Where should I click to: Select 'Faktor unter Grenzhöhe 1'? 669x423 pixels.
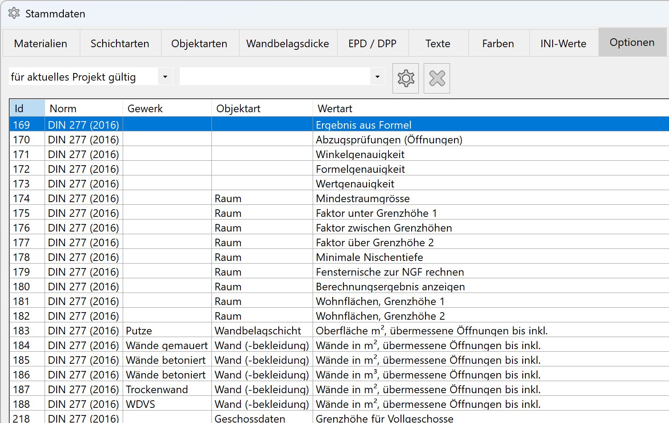[339, 213]
